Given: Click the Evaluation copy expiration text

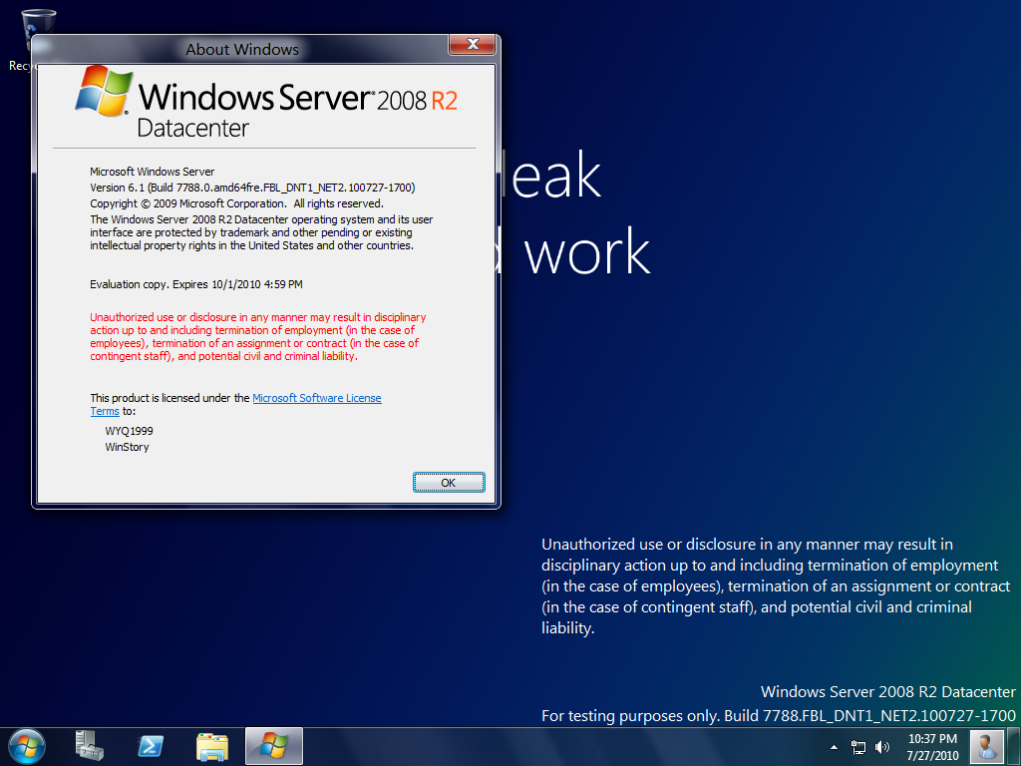Looking at the screenshot, I should pyautogui.click(x=196, y=284).
